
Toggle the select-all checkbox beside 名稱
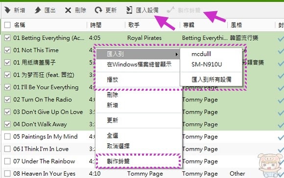[7, 25]
